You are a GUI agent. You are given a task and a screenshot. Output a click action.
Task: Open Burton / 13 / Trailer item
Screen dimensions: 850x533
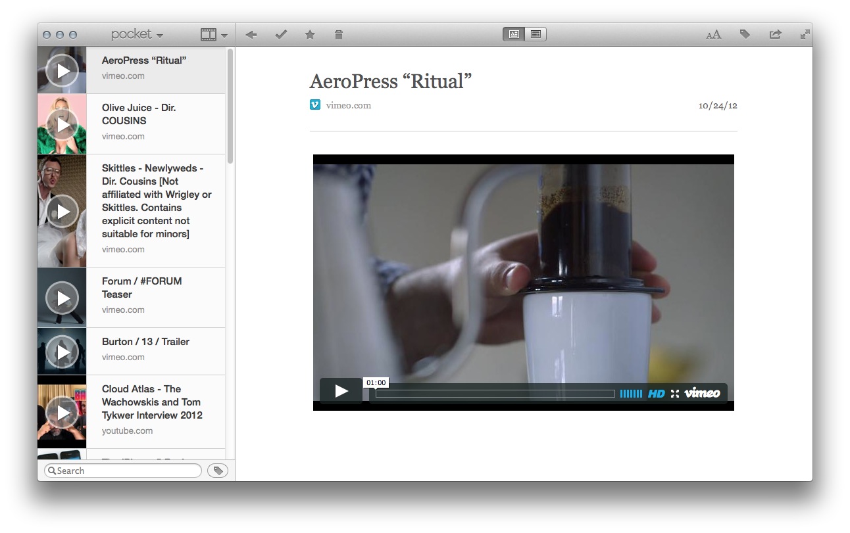[131, 352]
